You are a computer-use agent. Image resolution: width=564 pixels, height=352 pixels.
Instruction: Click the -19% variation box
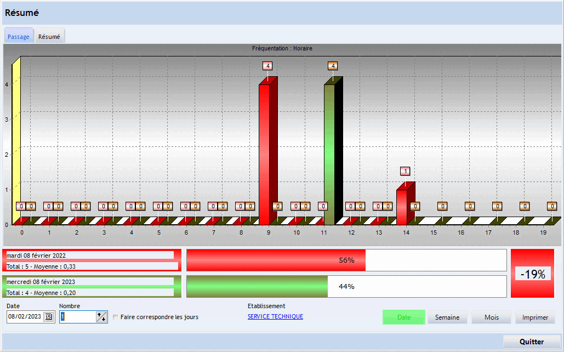coord(532,274)
